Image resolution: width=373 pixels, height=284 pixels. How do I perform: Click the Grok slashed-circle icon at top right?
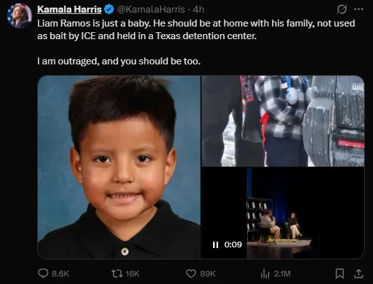pyautogui.click(x=342, y=9)
